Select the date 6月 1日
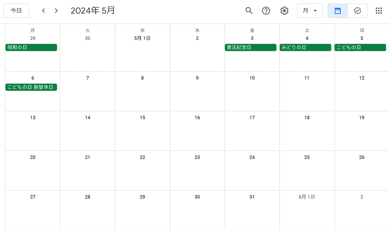This screenshot has width=389, height=230. pyautogui.click(x=307, y=197)
